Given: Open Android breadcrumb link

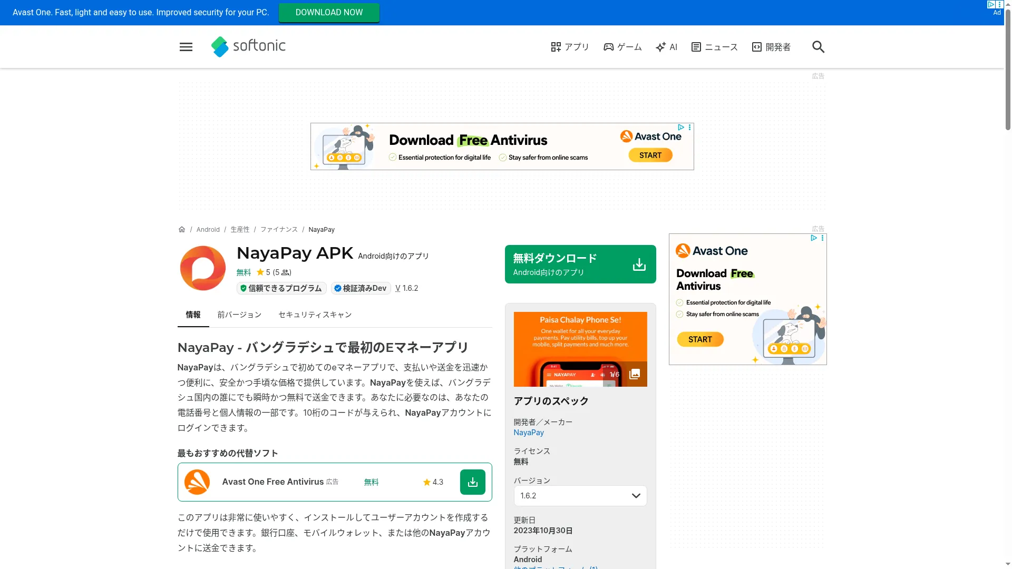Looking at the screenshot, I should pyautogui.click(x=208, y=230).
